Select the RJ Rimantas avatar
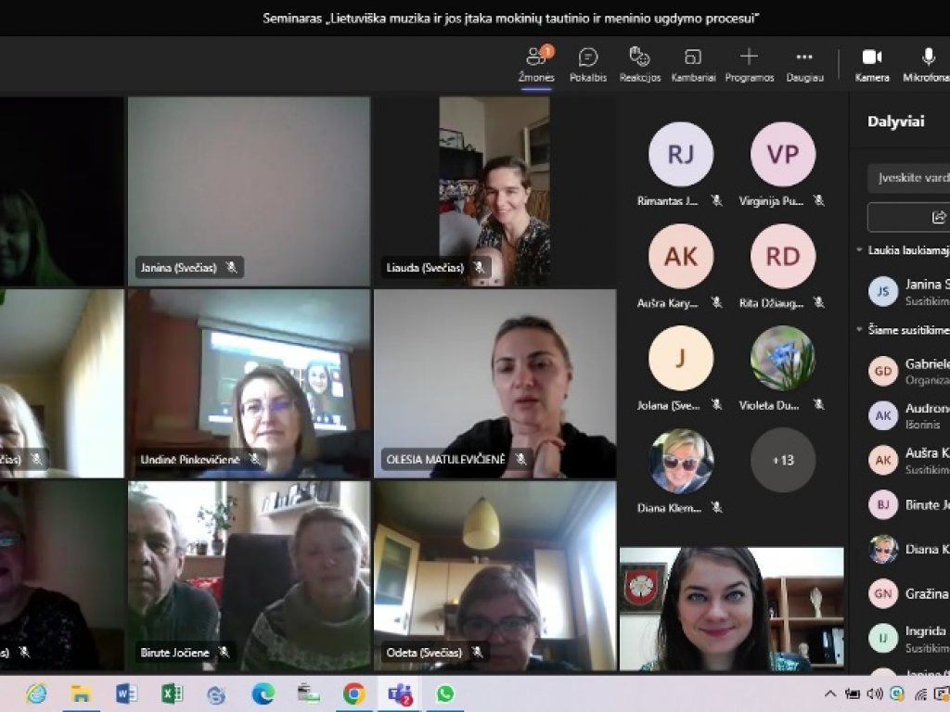 point(681,154)
